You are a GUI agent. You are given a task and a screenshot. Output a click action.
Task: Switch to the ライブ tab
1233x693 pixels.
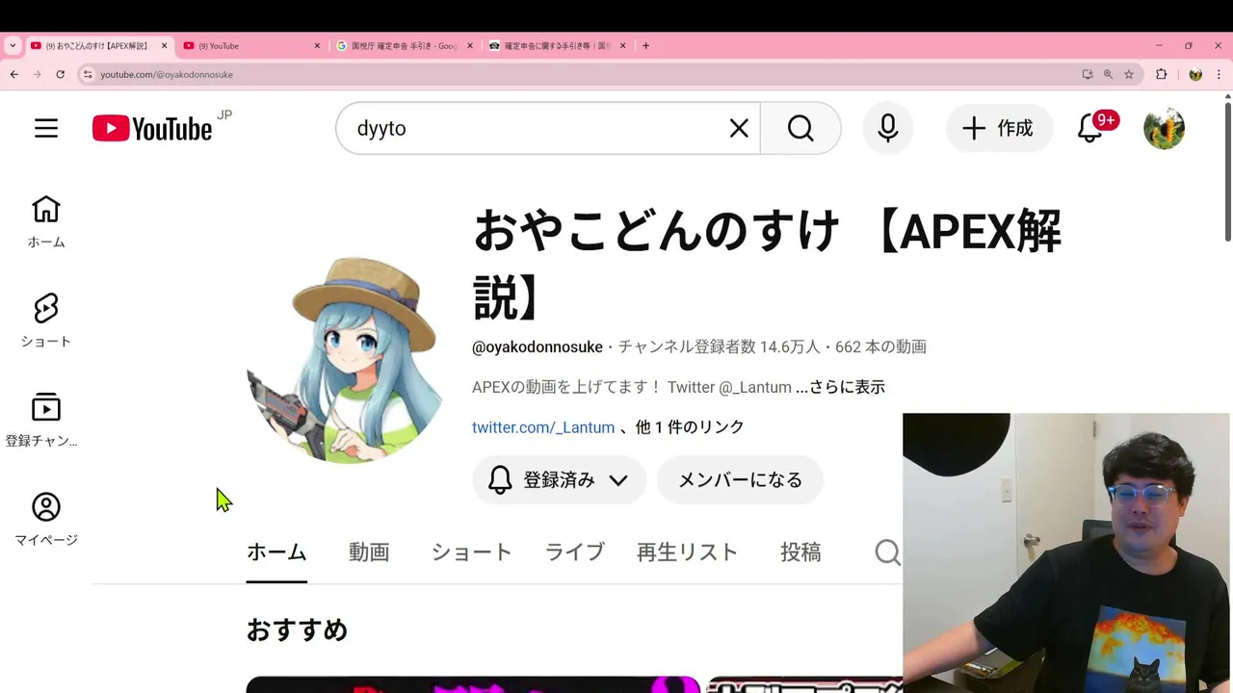[574, 552]
